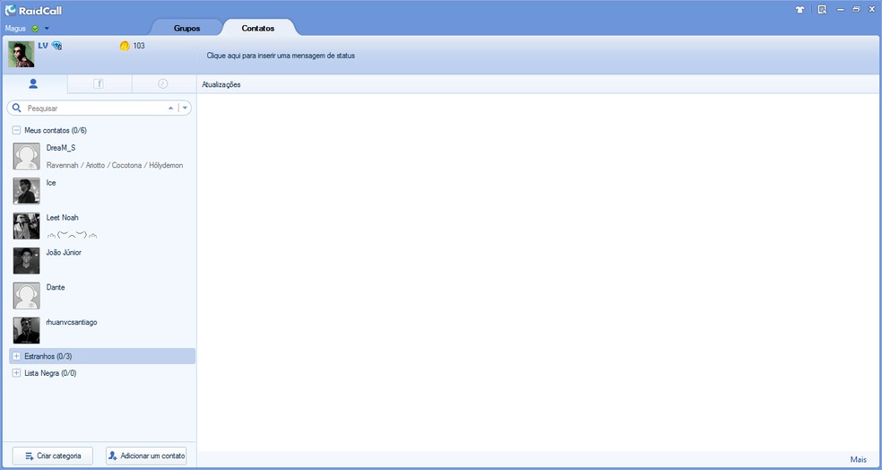882x470 pixels.
Task: Click the green online status icon
Action: pyautogui.click(x=36, y=28)
